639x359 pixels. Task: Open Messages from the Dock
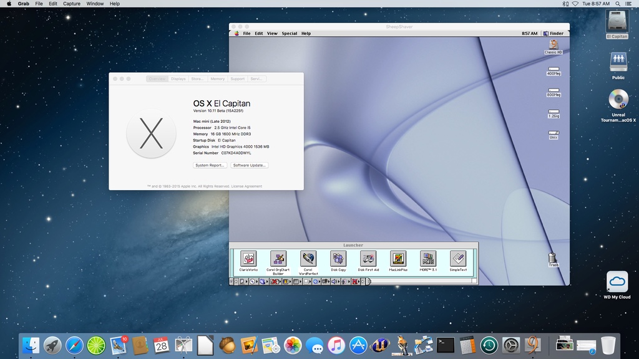[315, 345]
